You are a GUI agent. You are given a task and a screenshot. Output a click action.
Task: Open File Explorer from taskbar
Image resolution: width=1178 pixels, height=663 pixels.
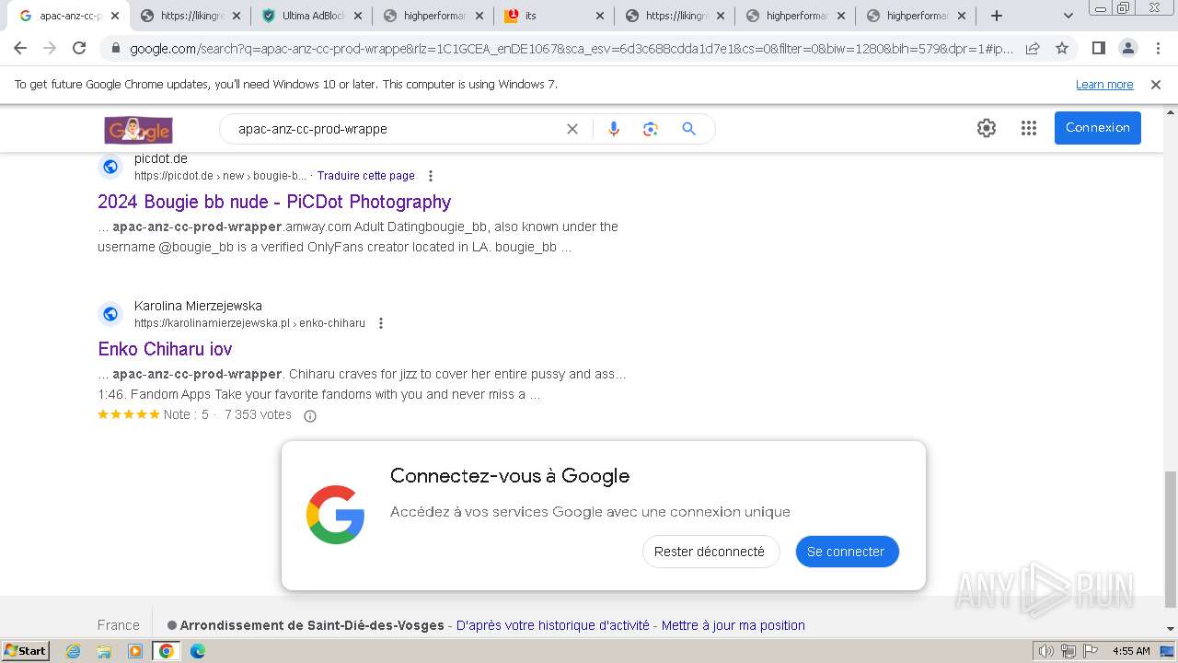[104, 651]
